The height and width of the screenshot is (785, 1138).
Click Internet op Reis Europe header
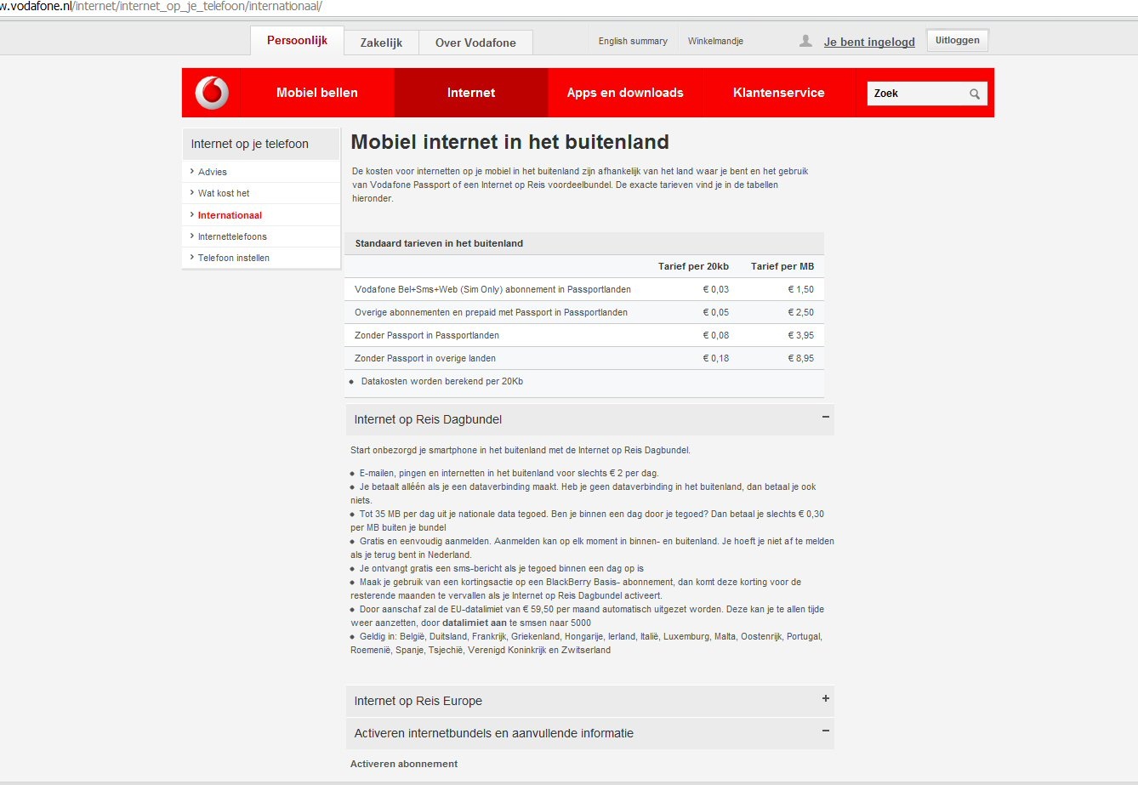(x=589, y=701)
